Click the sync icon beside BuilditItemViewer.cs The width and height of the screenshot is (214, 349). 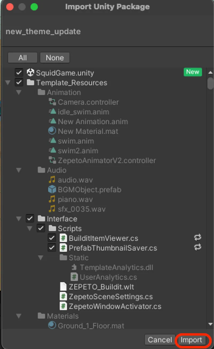pos(197,237)
